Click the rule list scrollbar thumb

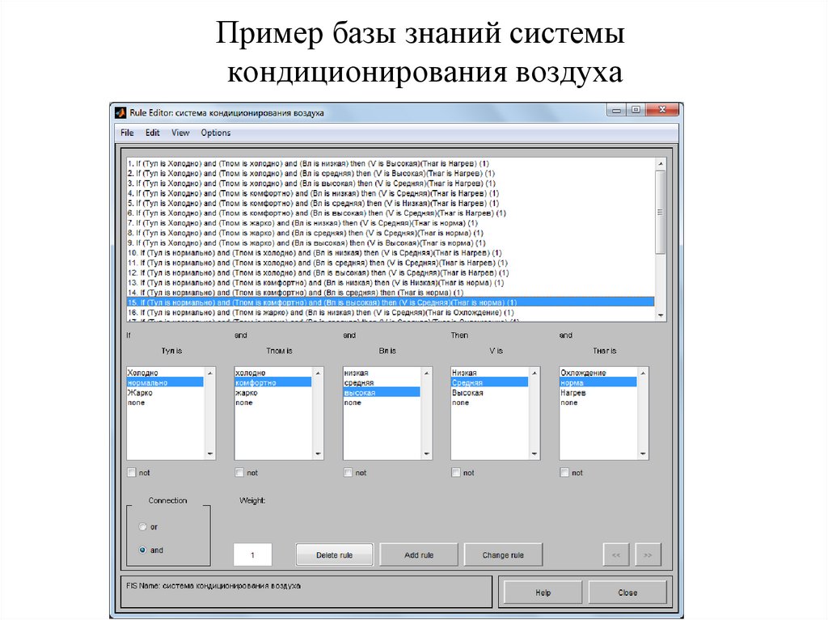(660, 213)
